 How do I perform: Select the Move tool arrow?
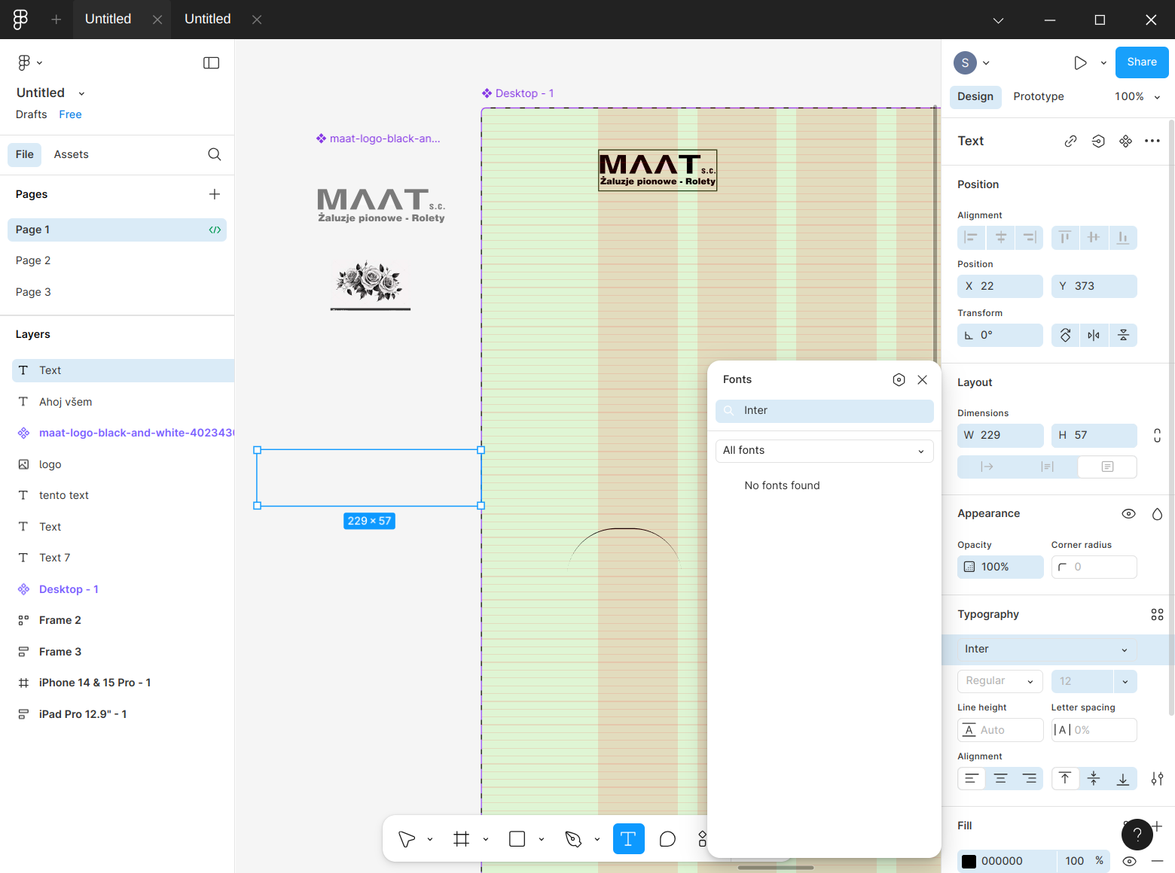tap(407, 839)
